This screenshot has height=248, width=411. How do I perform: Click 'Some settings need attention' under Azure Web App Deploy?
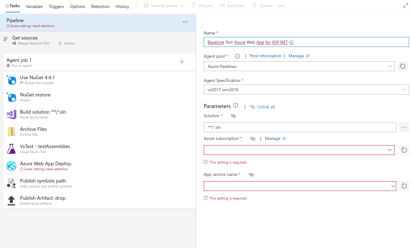pyautogui.click(x=46, y=169)
